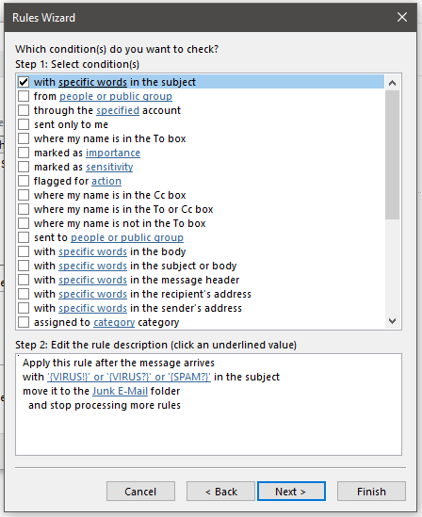Click the Next > button

pyautogui.click(x=291, y=492)
